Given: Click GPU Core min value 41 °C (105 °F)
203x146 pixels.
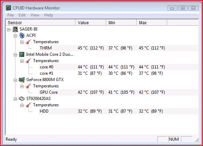Looking at the screenshot, I should [x=121, y=92].
